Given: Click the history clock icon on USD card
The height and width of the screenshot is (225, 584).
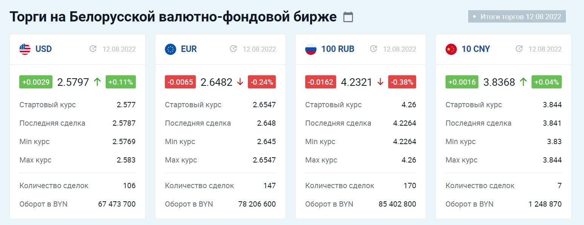Looking at the screenshot, I should click(93, 49).
